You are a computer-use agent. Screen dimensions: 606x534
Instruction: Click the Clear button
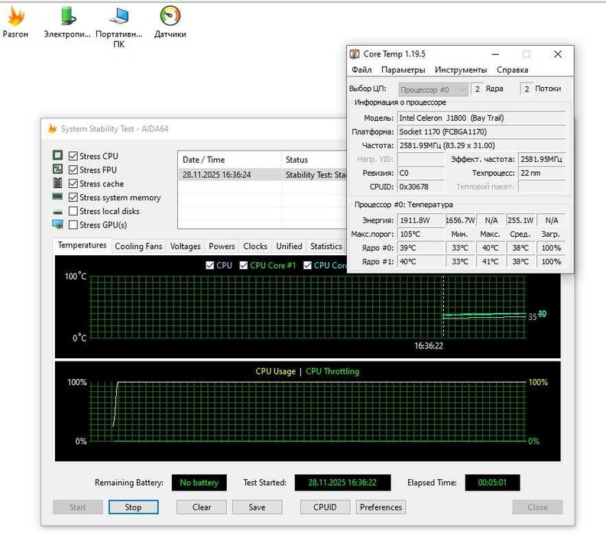point(201,507)
